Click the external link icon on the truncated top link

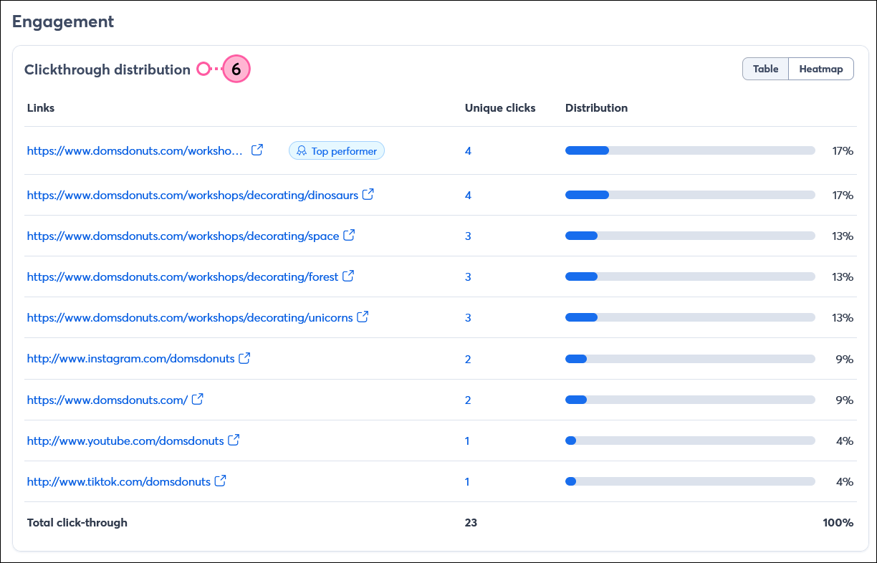pos(257,150)
